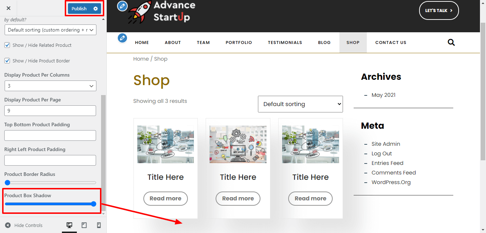Switch to mobile preview icon

[99, 225]
